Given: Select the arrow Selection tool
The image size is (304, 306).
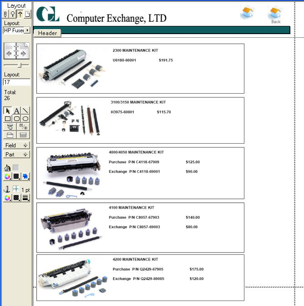Looking at the screenshot, I should (8, 110).
